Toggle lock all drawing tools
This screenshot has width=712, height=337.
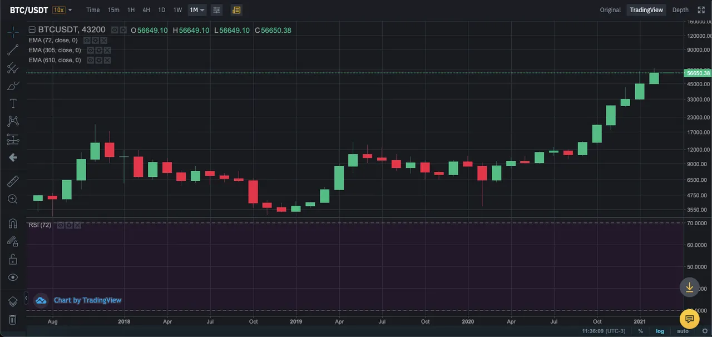[x=13, y=259]
